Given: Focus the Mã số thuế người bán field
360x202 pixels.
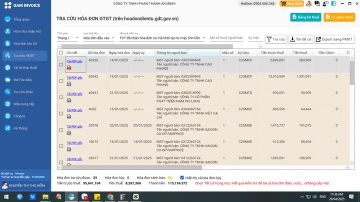Looking at the screenshot, I should [226, 38].
